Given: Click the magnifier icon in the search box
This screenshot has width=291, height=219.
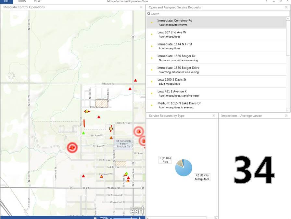Looking at the screenshot, I should (149, 14).
